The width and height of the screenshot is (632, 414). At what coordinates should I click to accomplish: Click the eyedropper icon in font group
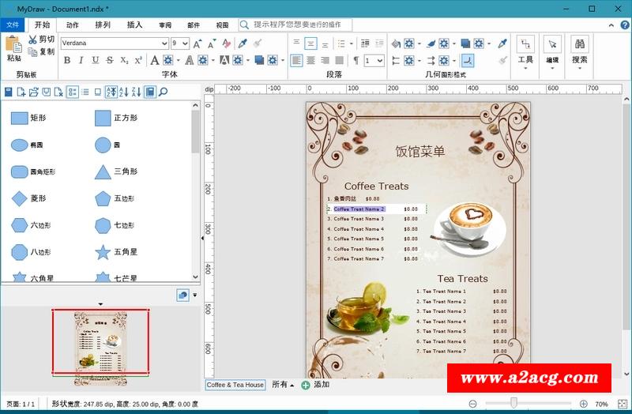(x=243, y=43)
